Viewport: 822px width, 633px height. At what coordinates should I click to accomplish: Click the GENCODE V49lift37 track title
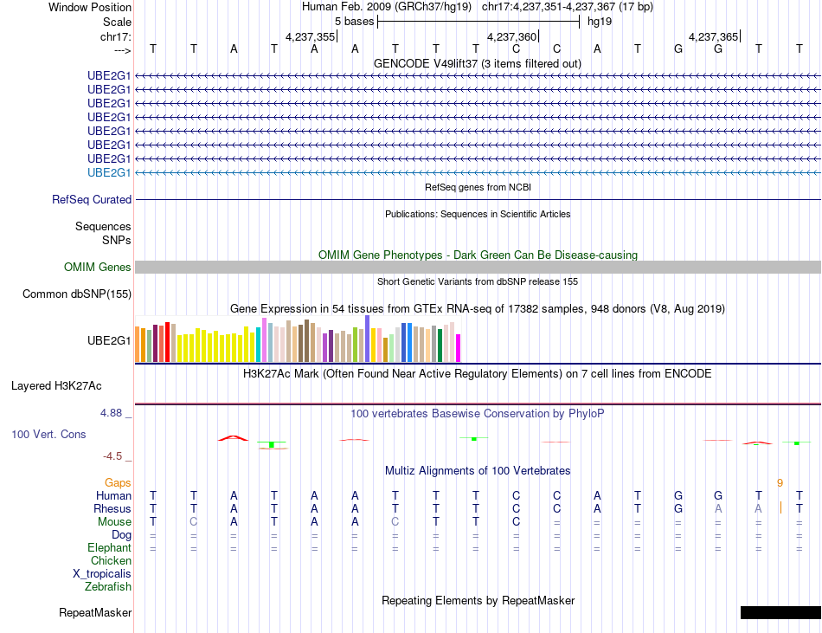click(x=478, y=63)
